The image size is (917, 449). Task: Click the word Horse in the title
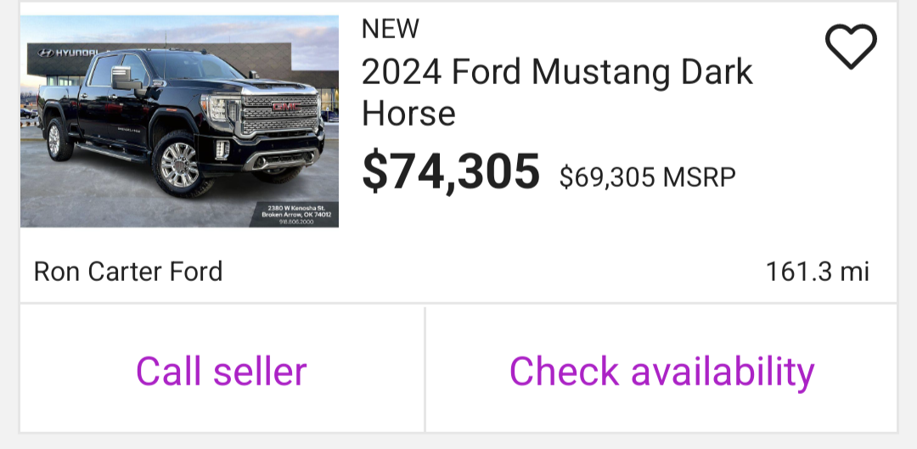(x=408, y=114)
